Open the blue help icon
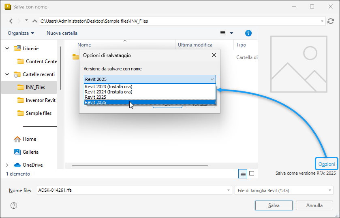The height and width of the screenshot is (218, 340). tap(248, 33)
